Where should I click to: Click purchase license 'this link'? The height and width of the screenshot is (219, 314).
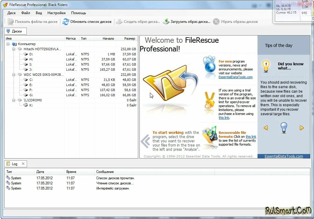pyautogui.click(x=224, y=118)
